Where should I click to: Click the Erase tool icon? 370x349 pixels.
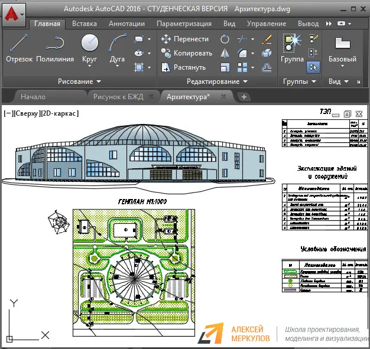(267, 39)
